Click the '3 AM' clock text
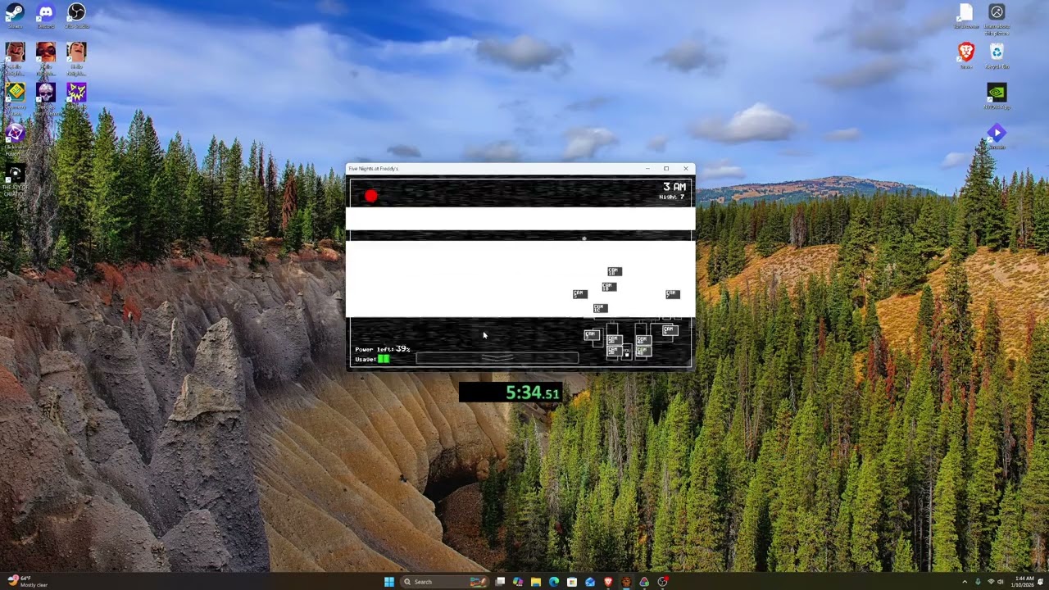Image resolution: width=1049 pixels, height=590 pixels. (x=674, y=188)
